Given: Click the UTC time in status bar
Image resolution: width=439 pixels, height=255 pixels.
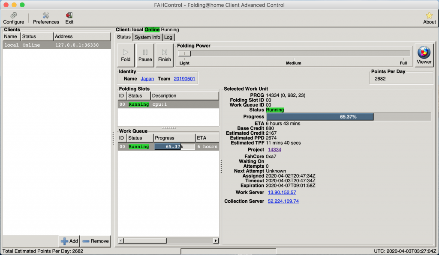Looking at the screenshot, I should pos(405,251).
